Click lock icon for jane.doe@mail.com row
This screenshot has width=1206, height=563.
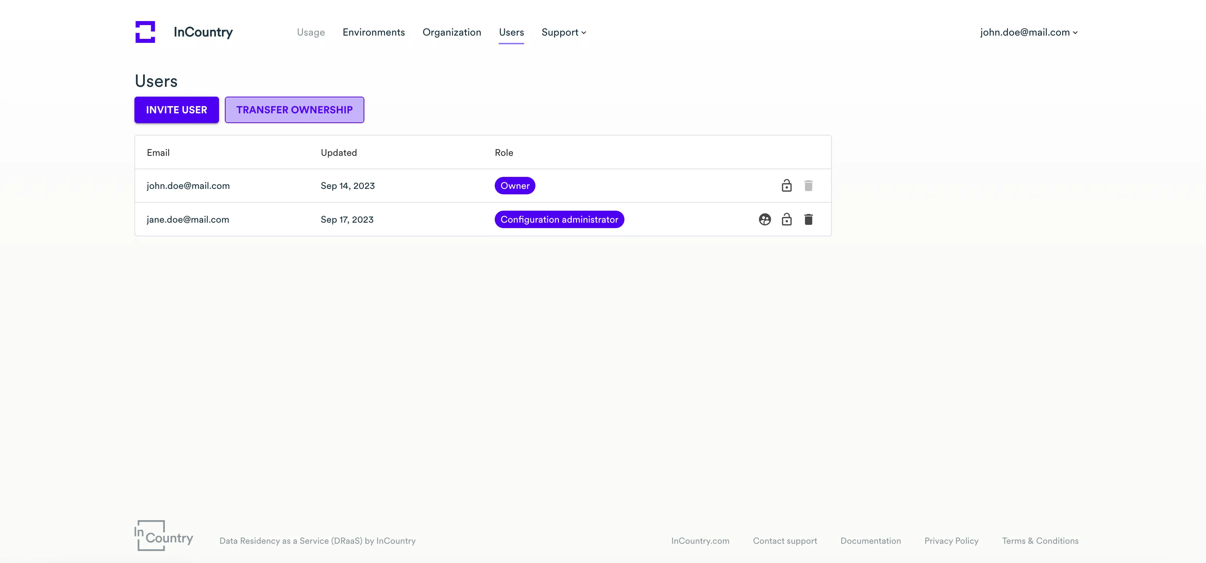click(x=786, y=219)
